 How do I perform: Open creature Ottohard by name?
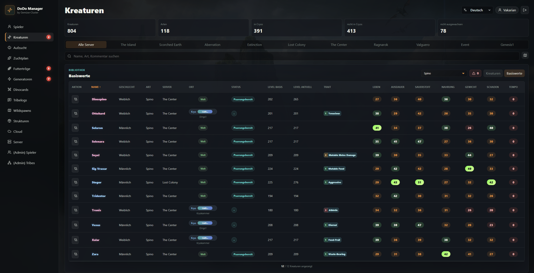coord(98,114)
